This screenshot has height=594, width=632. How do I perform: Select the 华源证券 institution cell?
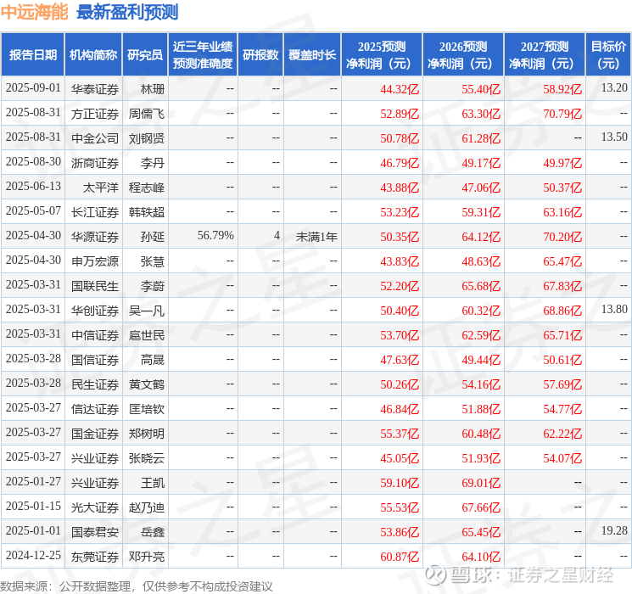click(95, 237)
